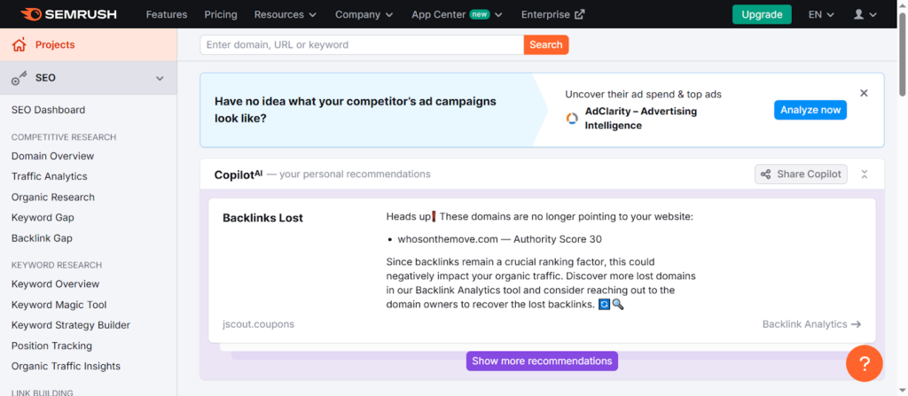This screenshot has height=396, width=908.
Task: Click the Projects home icon
Action: coord(20,44)
